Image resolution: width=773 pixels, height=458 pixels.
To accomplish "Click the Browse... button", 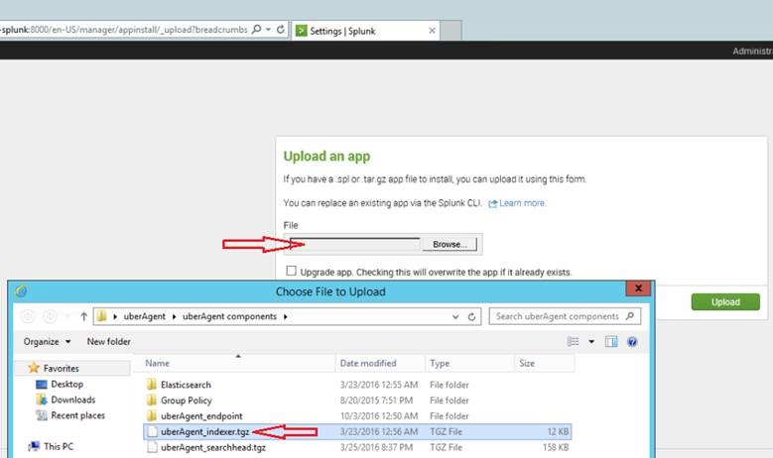I will click(450, 244).
